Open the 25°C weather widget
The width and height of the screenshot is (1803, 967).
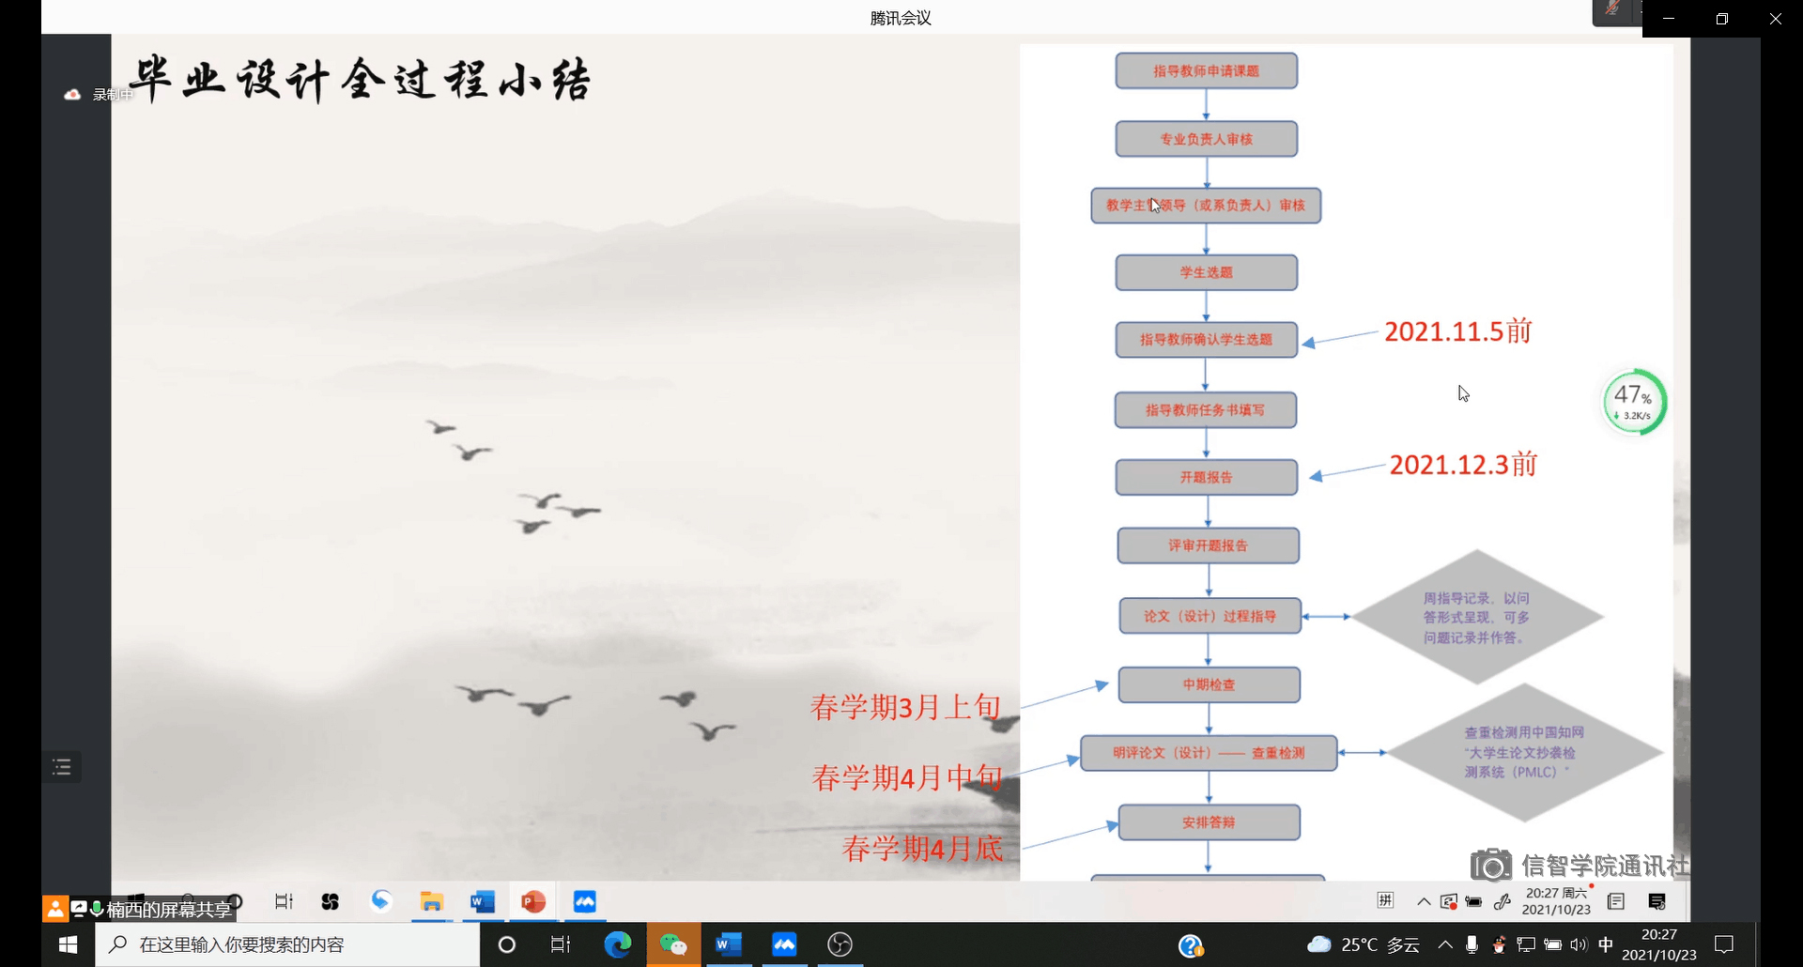1363,944
